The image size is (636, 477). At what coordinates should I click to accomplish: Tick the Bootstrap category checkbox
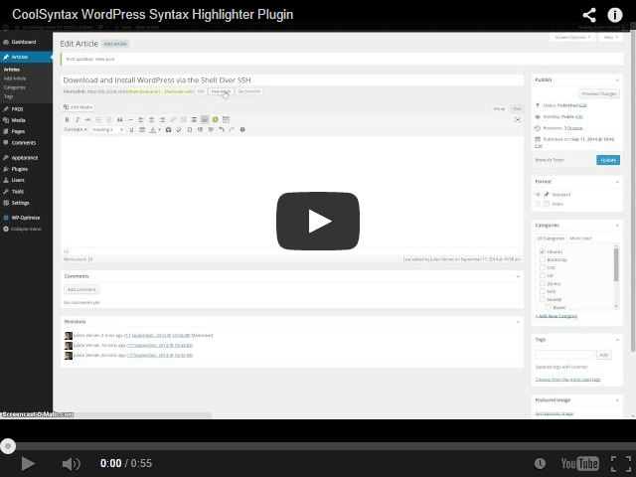543,259
